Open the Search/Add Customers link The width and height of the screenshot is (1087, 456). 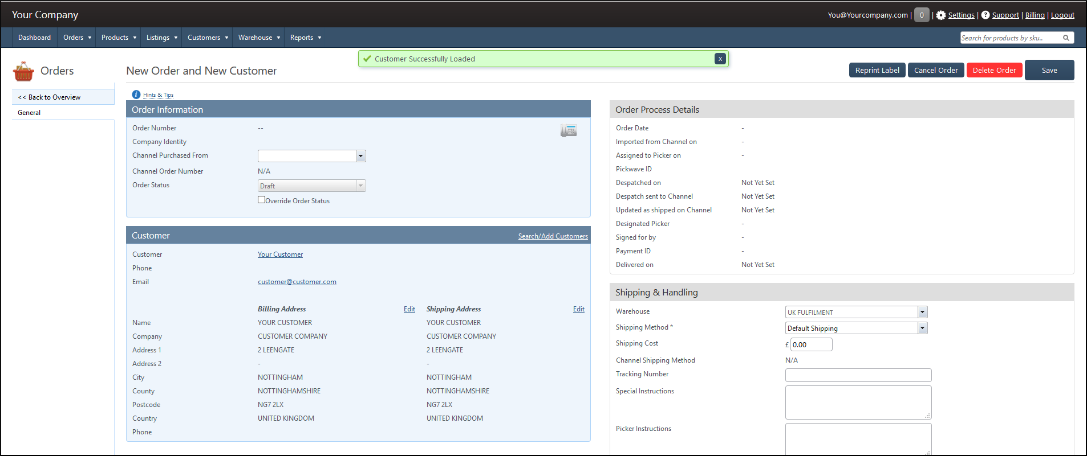pyautogui.click(x=553, y=236)
